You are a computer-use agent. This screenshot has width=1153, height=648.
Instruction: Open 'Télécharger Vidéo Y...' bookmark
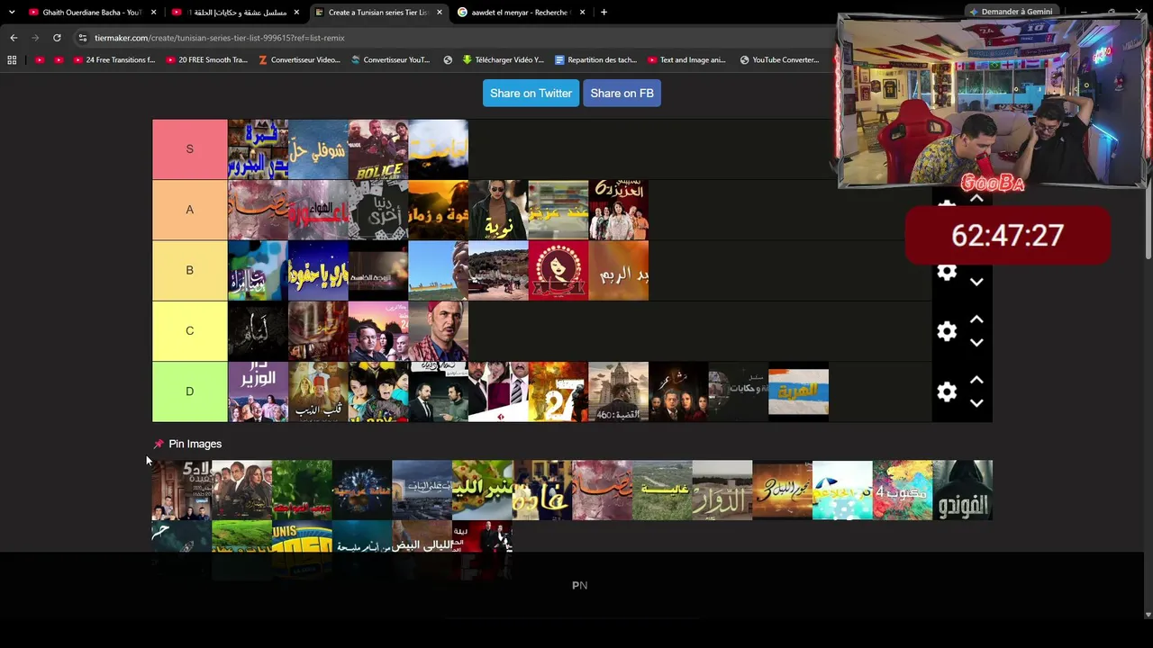click(504, 60)
